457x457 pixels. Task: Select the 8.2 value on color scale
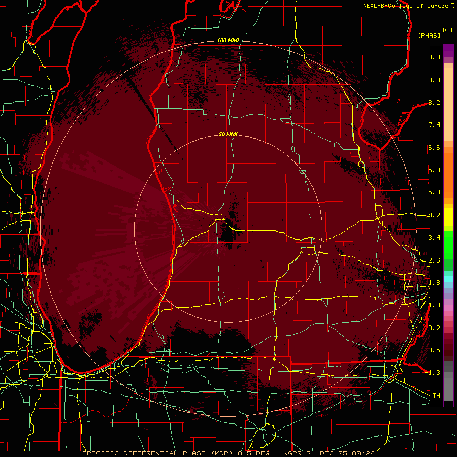(434, 102)
